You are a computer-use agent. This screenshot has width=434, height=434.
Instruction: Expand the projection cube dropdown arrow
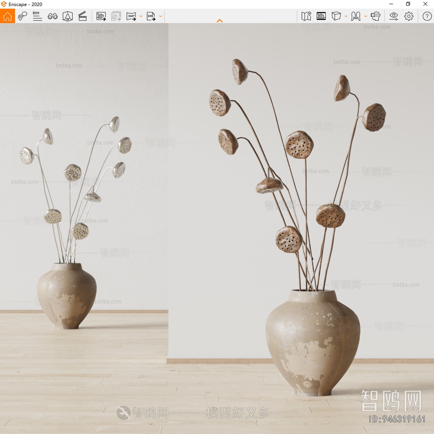tap(346, 16)
